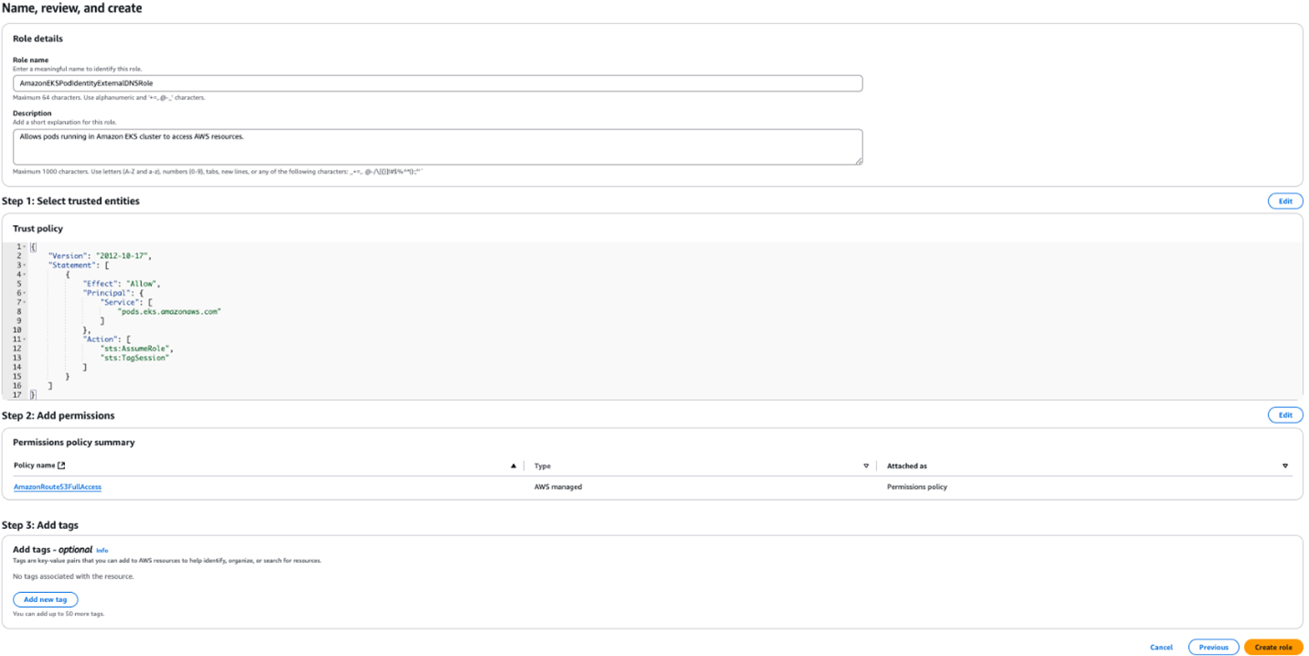Edit the trusted entities in Step 1
Image resolution: width=1309 pixels, height=656 pixels.
1285,200
